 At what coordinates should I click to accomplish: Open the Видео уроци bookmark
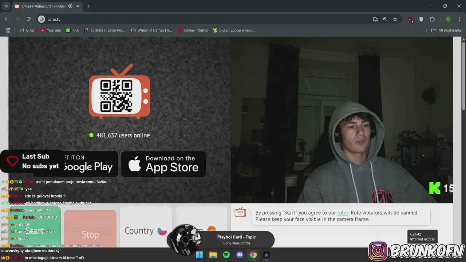(x=233, y=30)
